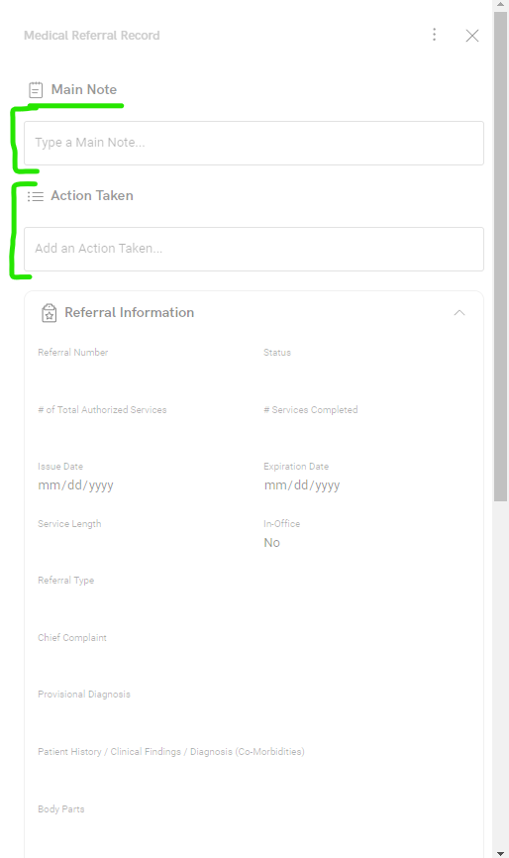Click the Provisional Diagnosis field
This screenshot has width=509, height=858.
pos(254,713)
